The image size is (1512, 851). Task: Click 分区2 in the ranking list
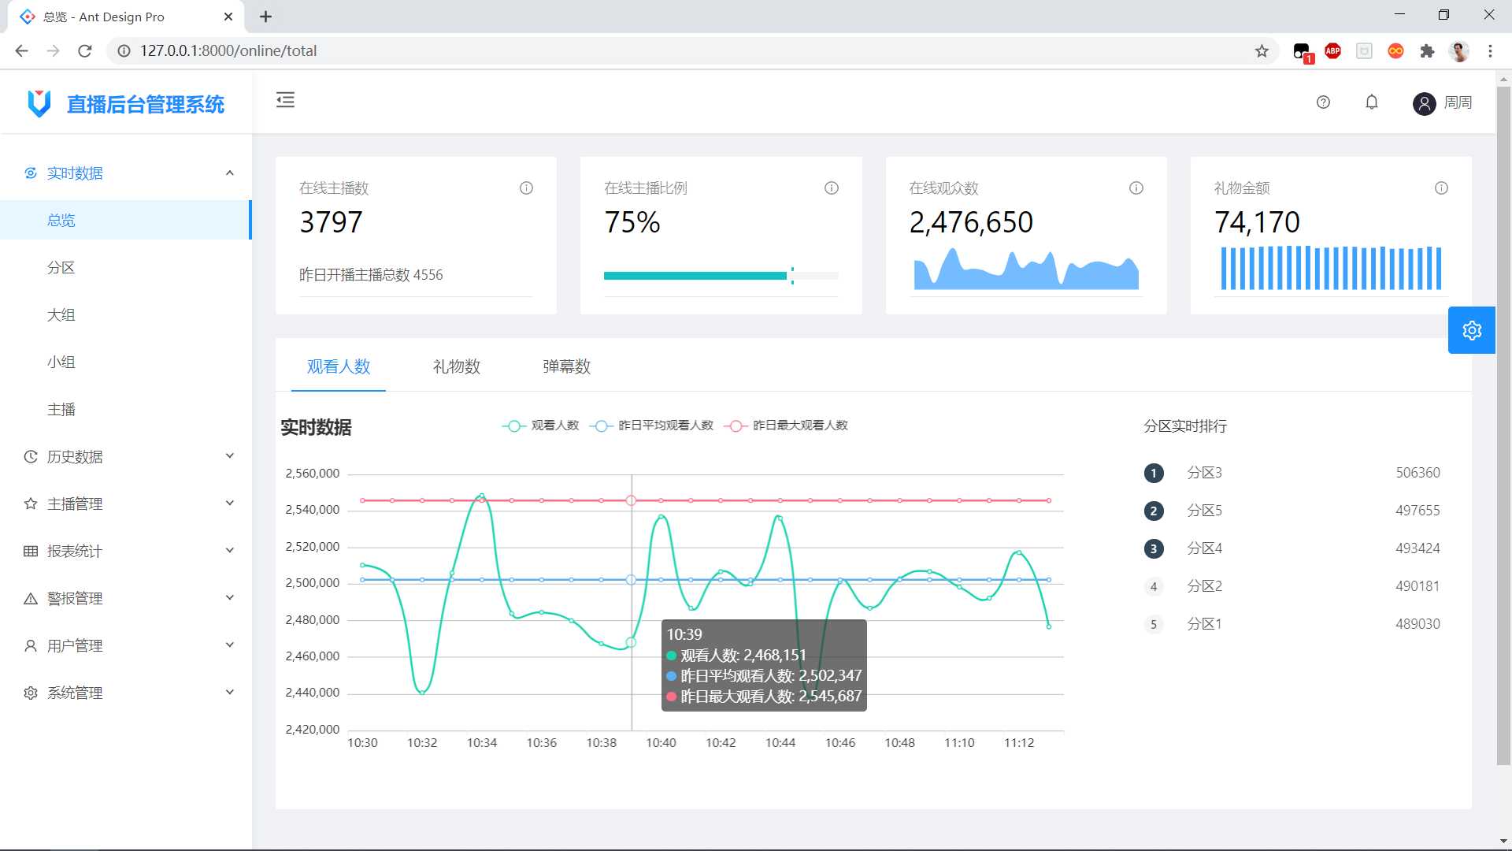[1204, 586]
